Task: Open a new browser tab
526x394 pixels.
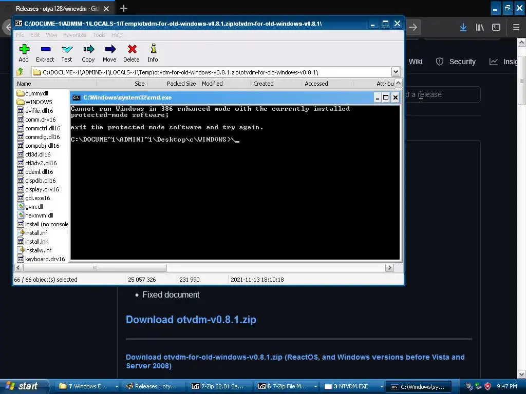Action: [123, 8]
